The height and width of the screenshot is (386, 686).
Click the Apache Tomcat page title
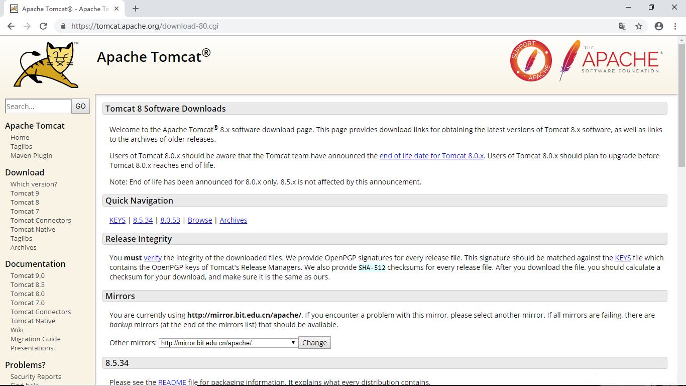[154, 56]
